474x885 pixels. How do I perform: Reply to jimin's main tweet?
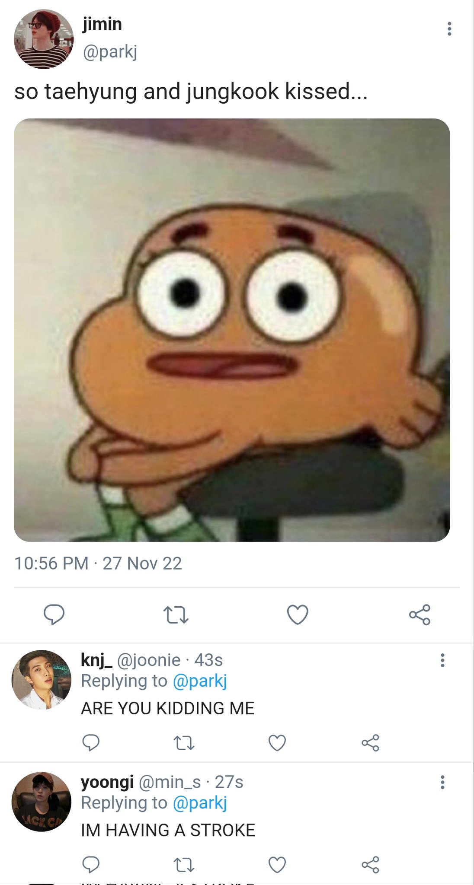pyautogui.click(x=54, y=614)
